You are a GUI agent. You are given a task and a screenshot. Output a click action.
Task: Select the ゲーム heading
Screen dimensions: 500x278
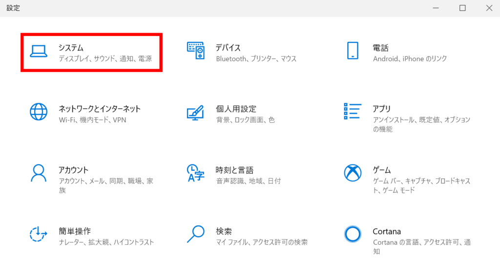382,170
